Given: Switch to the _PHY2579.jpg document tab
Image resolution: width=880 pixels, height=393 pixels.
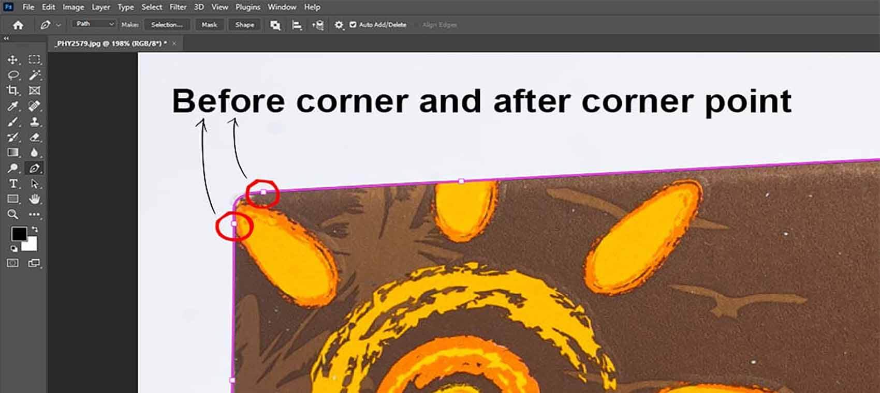Looking at the screenshot, I should pyautogui.click(x=111, y=43).
